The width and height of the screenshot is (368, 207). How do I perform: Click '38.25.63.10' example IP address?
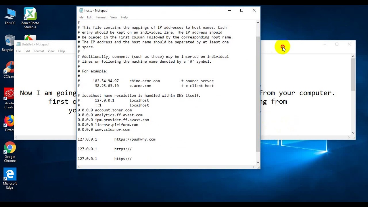click(107, 86)
